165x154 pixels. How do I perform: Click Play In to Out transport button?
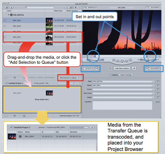[118, 62]
